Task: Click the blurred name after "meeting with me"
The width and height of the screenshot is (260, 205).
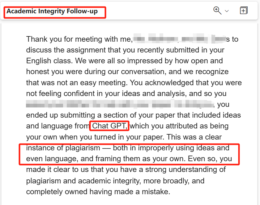Action: pos(180,39)
